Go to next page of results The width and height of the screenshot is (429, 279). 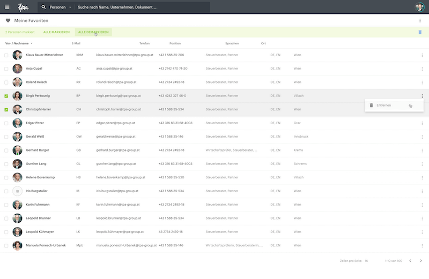pyautogui.click(x=421, y=261)
